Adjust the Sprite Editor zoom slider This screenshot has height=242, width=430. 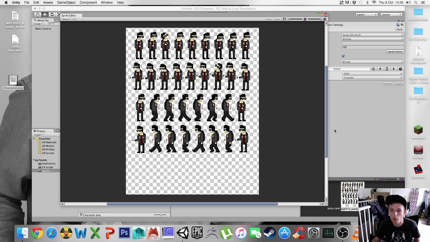pos(295,19)
